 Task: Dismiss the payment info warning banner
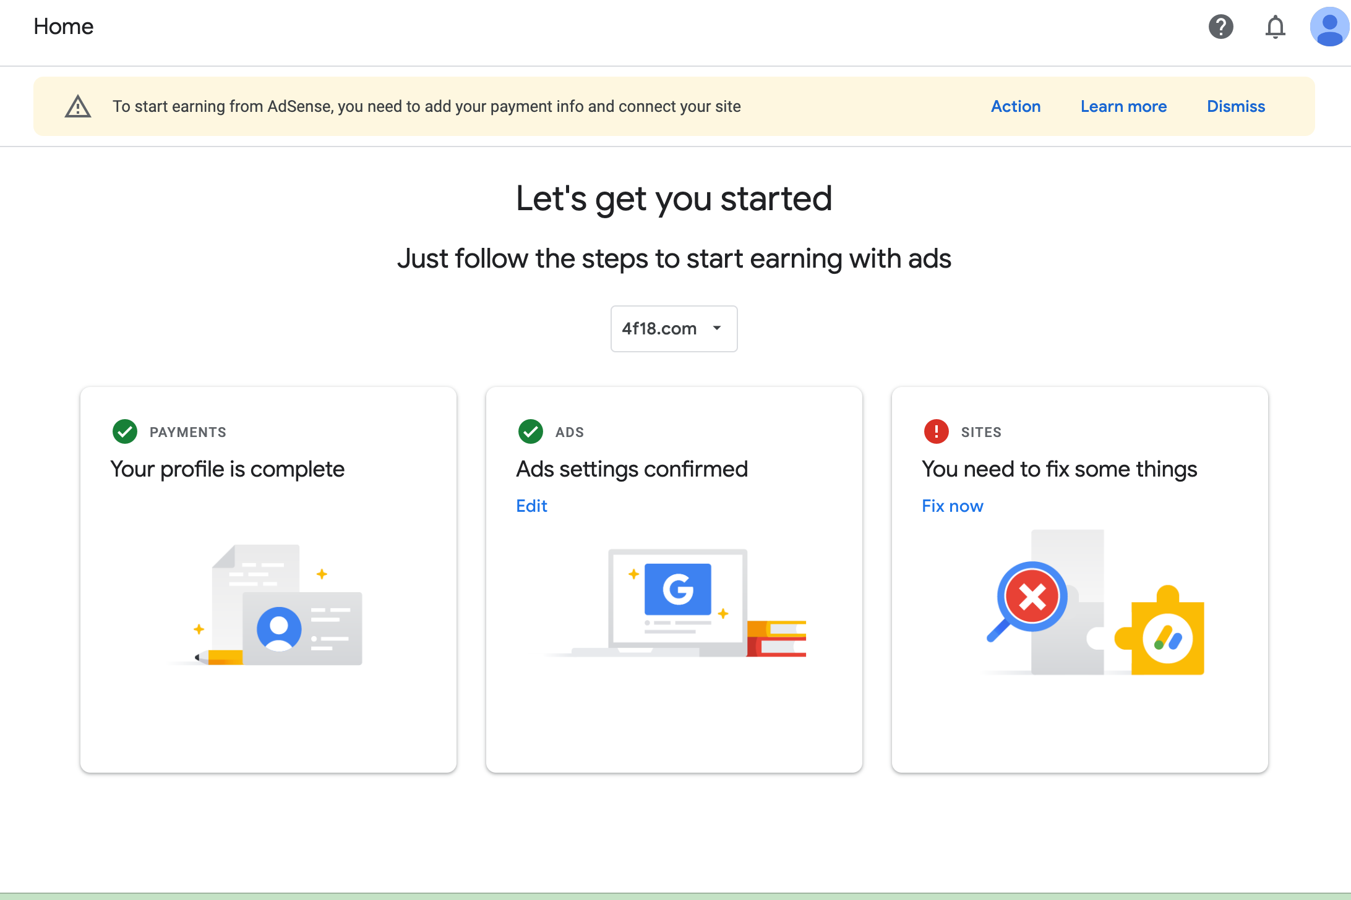(1235, 106)
